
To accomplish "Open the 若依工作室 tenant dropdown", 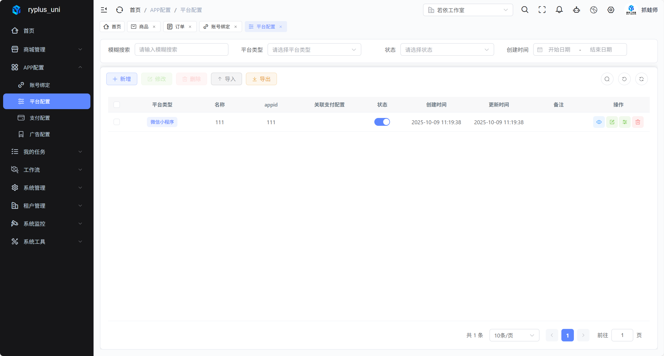I will pyautogui.click(x=468, y=10).
